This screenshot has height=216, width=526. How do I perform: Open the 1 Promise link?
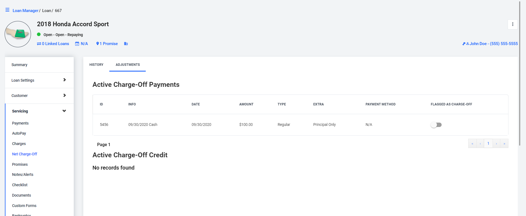(107, 44)
